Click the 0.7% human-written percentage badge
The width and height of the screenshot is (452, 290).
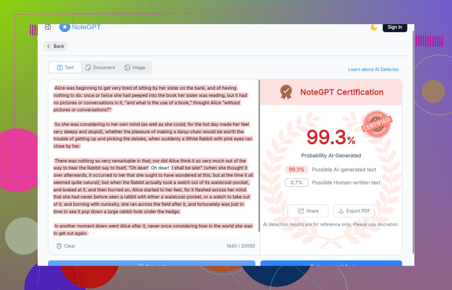pyautogui.click(x=296, y=183)
